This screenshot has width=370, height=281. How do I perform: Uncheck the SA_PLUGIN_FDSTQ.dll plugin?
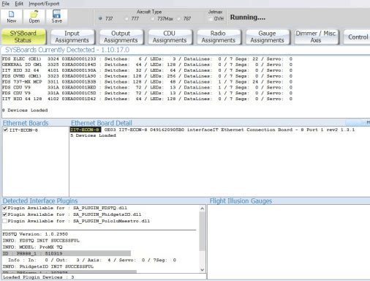tap(4, 208)
